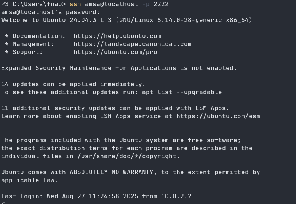Click the ubuntu.com/pro support link
296x204 pixels.
[x=115, y=52]
